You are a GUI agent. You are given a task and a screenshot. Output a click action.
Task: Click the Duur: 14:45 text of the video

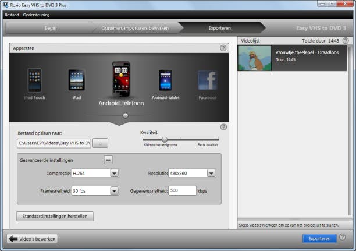point(286,59)
